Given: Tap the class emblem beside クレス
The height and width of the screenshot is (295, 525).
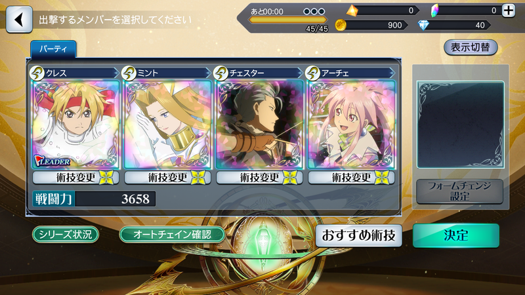Looking at the screenshot, I should click(x=37, y=73).
